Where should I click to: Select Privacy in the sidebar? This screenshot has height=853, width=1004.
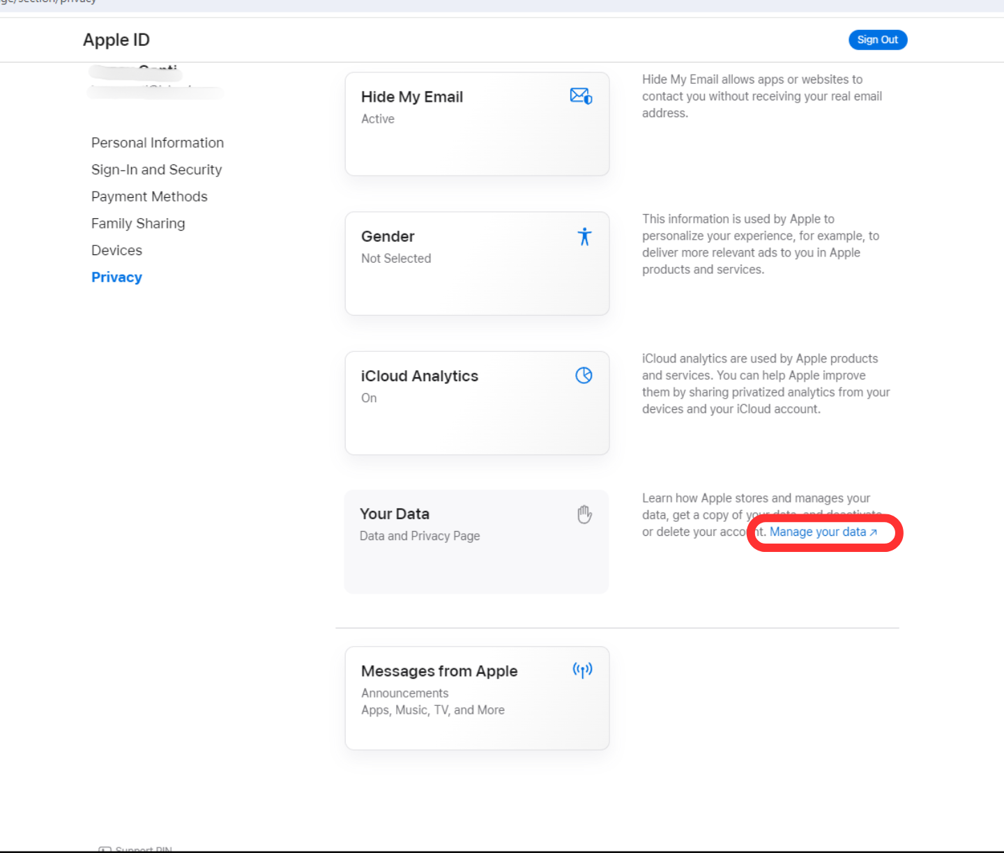[116, 277]
